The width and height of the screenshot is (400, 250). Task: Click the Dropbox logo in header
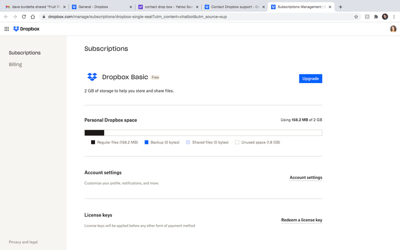[26, 29]
